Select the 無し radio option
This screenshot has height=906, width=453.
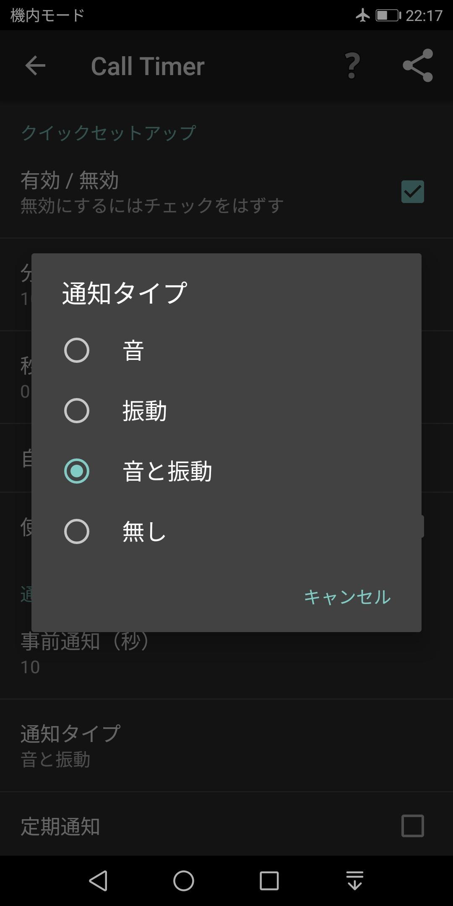(x=226, y=531)
